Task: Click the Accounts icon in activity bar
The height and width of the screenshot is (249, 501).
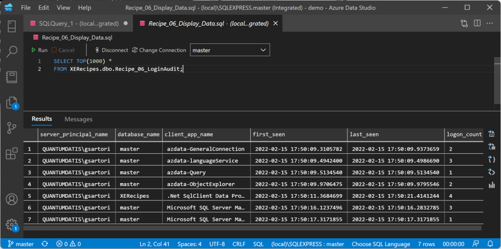Action: click(x=12, y=199)
